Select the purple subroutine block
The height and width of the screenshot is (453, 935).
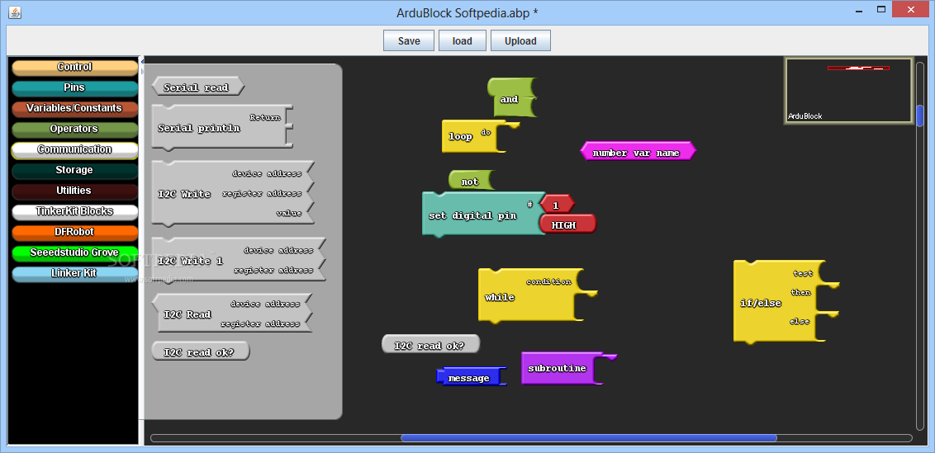[x=561, y=368]
